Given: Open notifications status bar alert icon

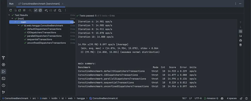Looking at the screenshot, I should pyautogui.click(x=246, y=98).
